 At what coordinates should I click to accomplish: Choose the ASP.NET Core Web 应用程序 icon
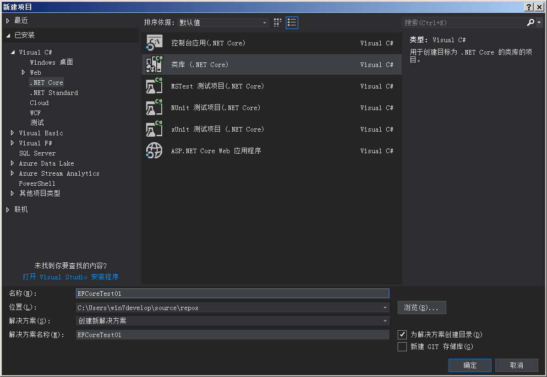pos(153,150)
